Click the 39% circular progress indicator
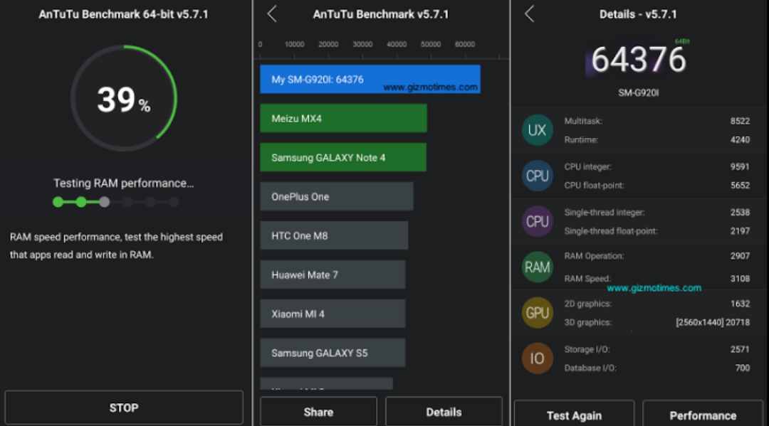The image size is (769, 426). tap(124, 98)
